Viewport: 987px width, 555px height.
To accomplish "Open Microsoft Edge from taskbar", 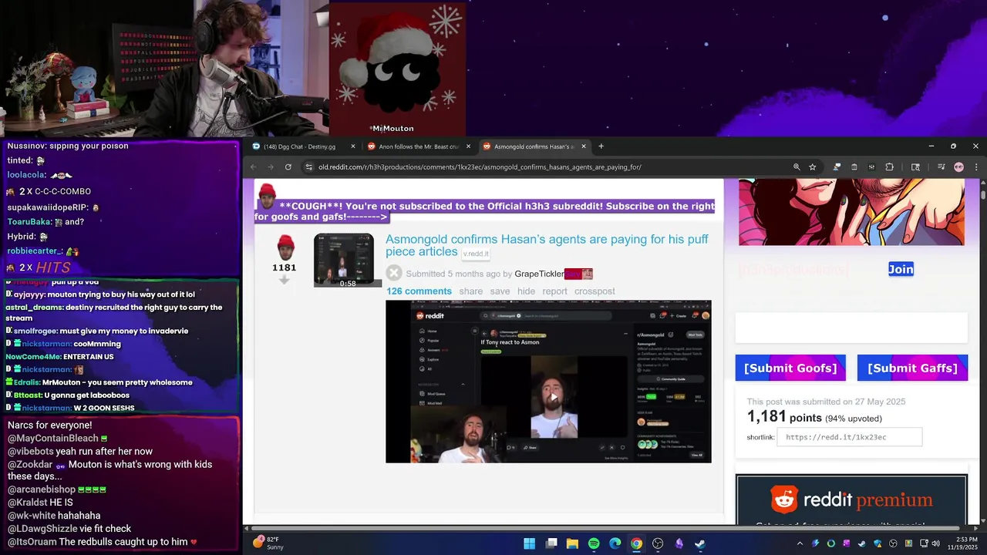I will click(615, 543).
